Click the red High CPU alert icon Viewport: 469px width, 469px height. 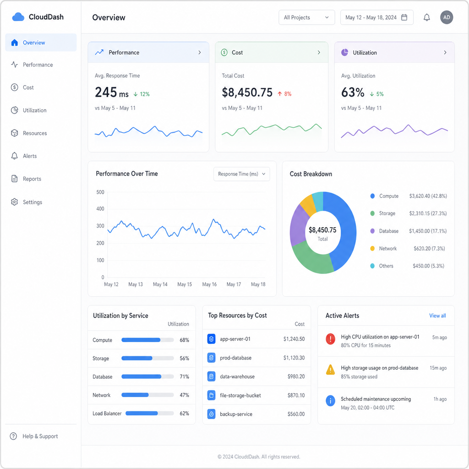click(330, 339)
